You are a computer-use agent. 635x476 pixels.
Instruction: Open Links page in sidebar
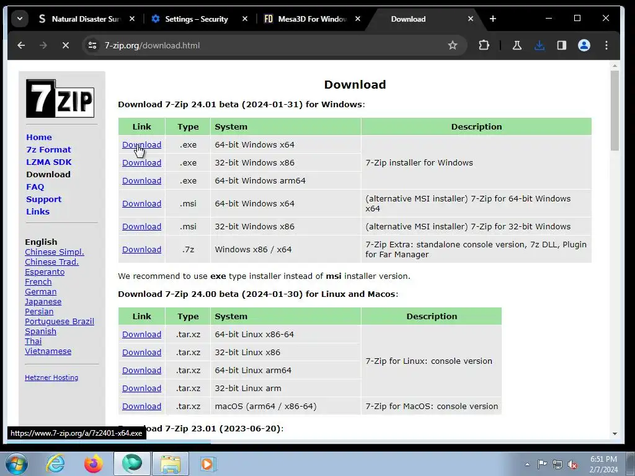(x=38, y=212)
